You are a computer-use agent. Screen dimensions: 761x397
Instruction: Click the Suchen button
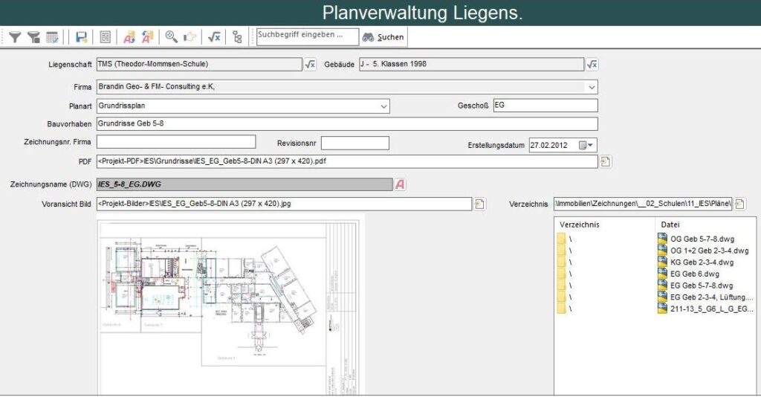[383, 36]
